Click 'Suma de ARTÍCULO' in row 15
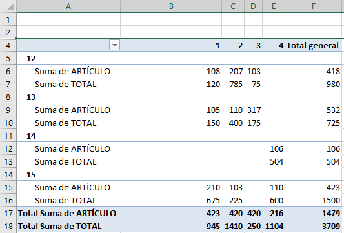344x233 pixels. [x=72, y=188]
